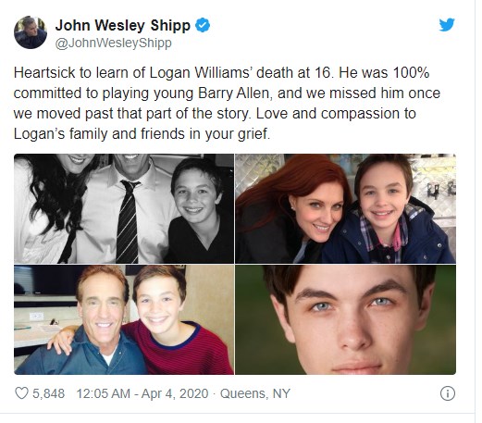482x423 pixels.
Task: Open photo of man in blue shirt with boy
Action: [124, 319]
